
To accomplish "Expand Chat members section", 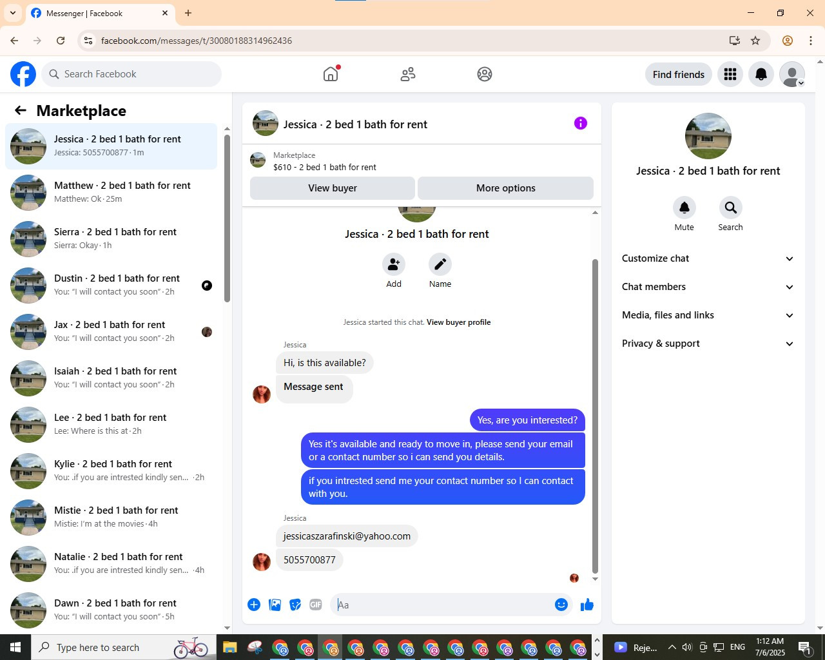I will (x=708, y=287).
